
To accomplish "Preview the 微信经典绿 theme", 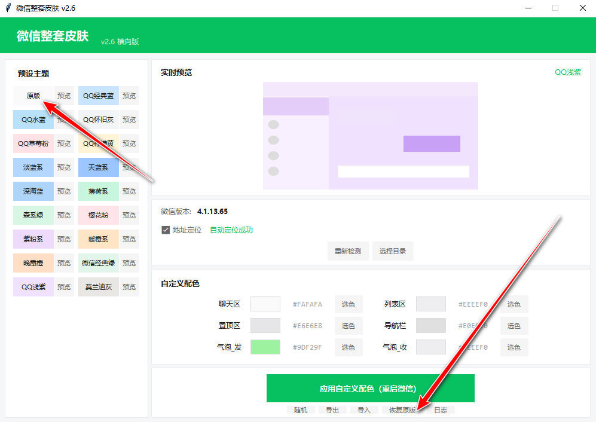I will pos(129,263).
